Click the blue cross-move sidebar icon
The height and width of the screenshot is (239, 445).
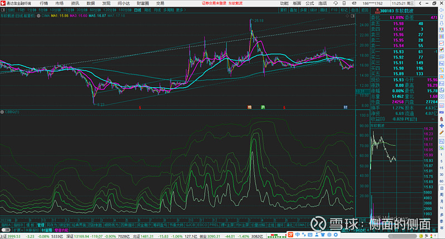[442, 126]
